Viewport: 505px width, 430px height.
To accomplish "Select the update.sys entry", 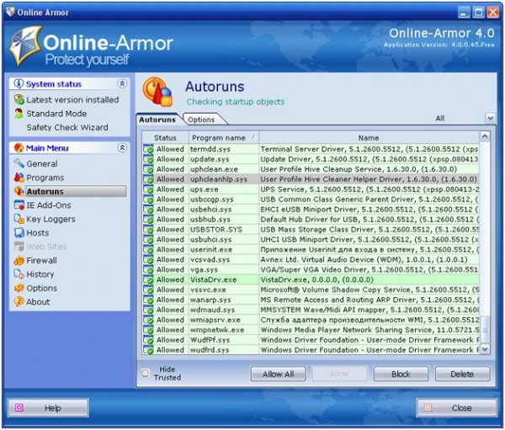I will point(311,159).
